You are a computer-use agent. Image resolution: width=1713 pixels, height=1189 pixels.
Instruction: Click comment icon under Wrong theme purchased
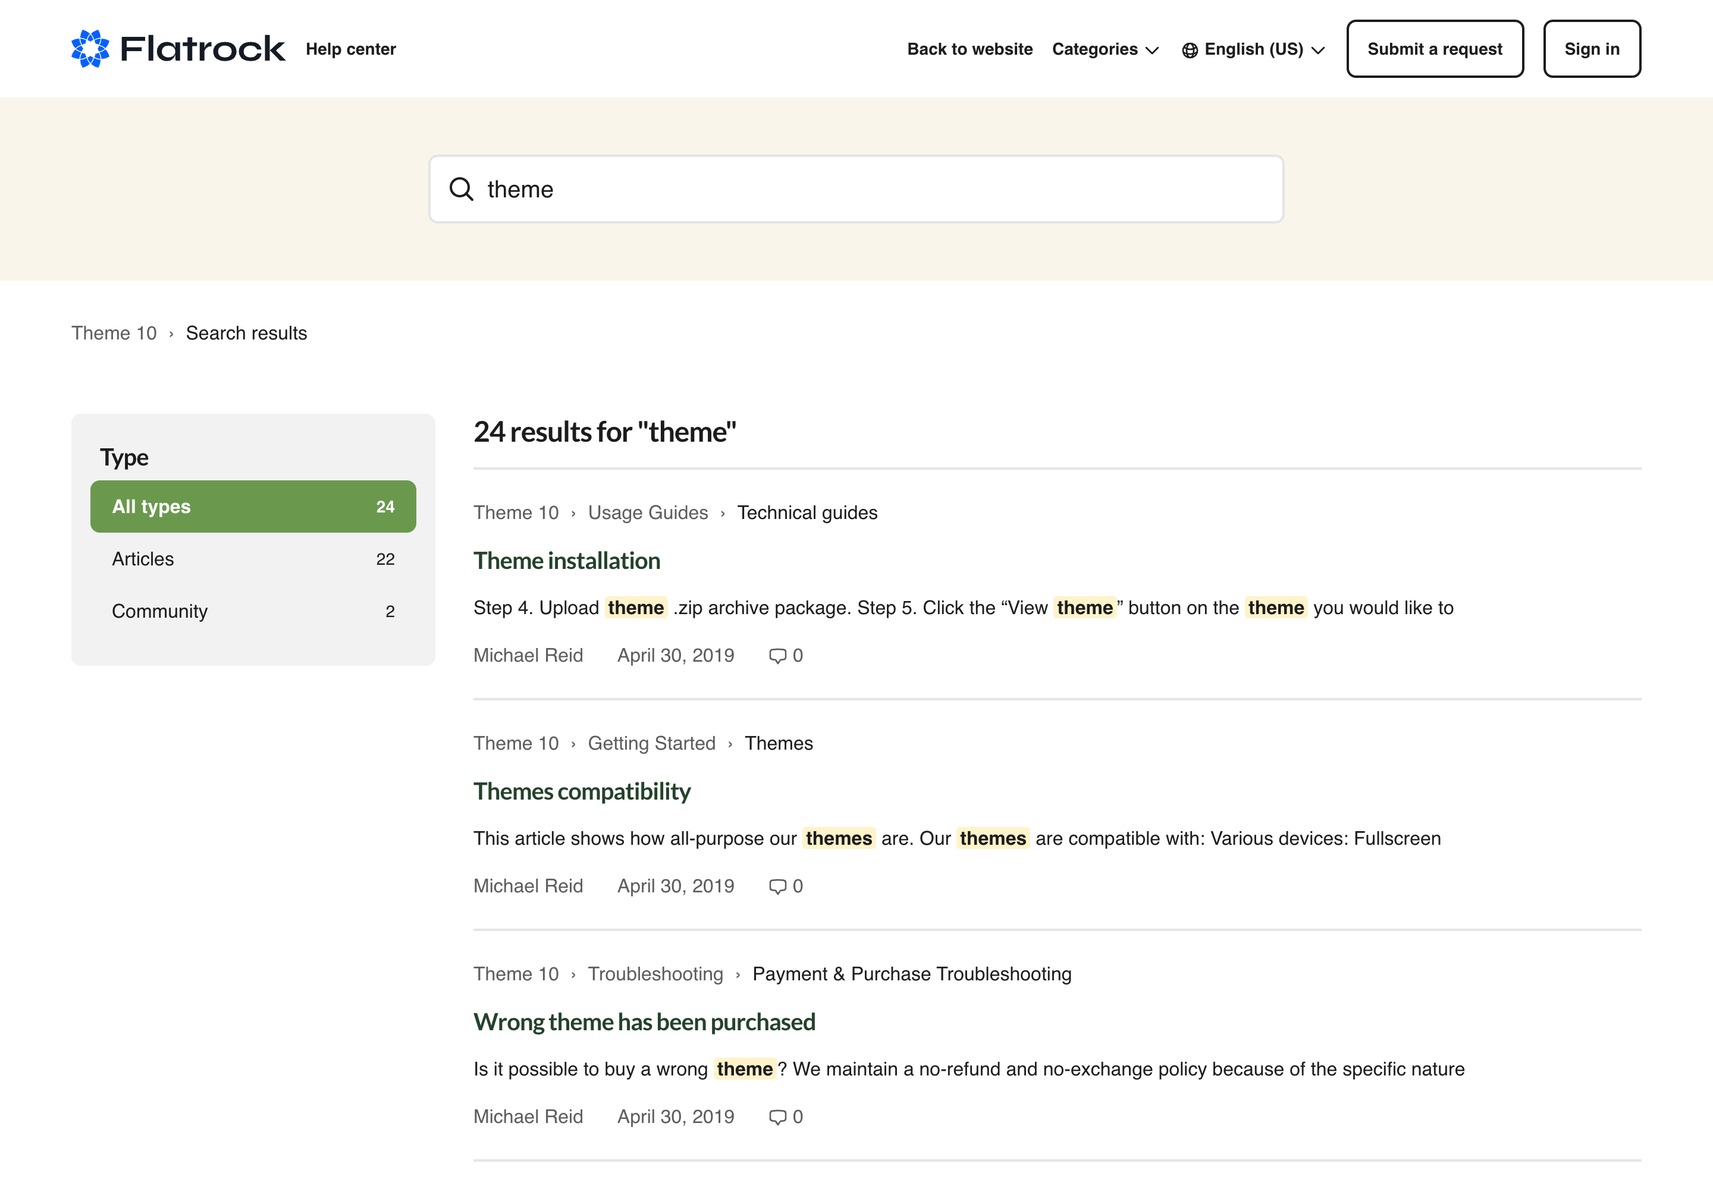[x=777, y=1116]
